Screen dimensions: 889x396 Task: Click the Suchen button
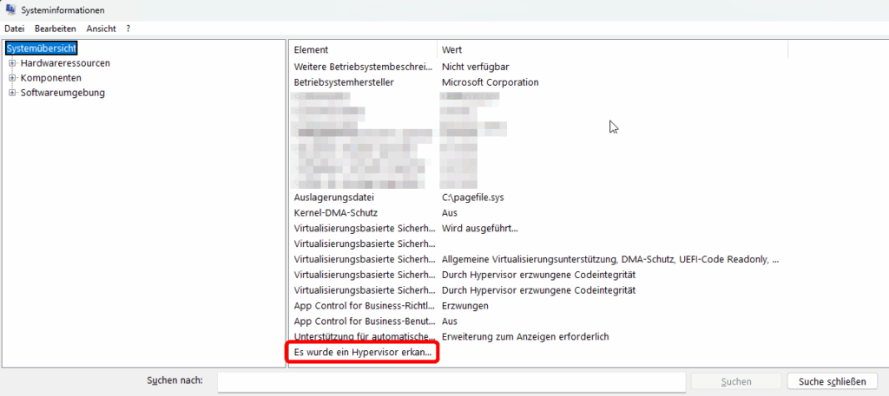coord(735,381)
